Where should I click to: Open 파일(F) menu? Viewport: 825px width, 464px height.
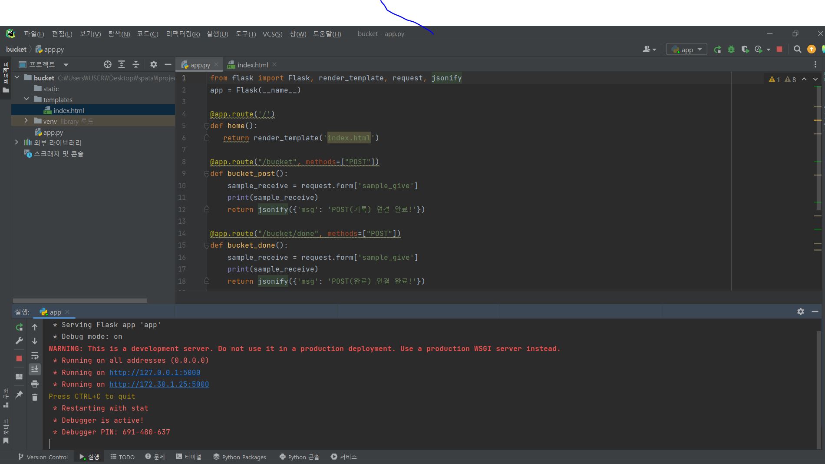click(34, 34)
